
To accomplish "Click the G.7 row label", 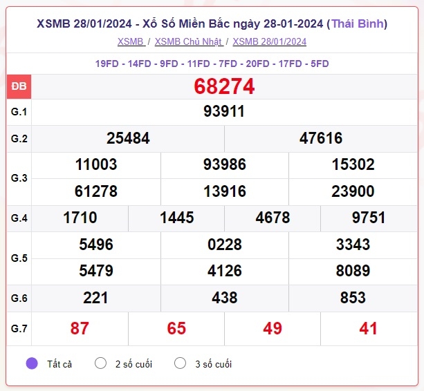I will 19,329.
